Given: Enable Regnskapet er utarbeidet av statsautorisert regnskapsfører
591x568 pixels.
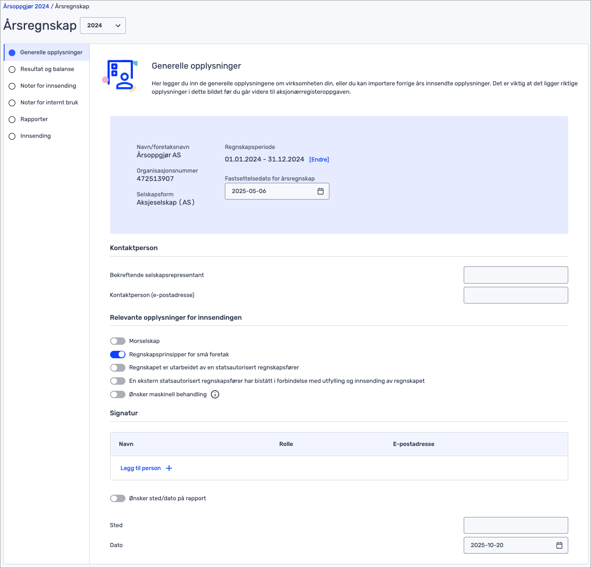Looking at the screenshot, I should 118,368.
